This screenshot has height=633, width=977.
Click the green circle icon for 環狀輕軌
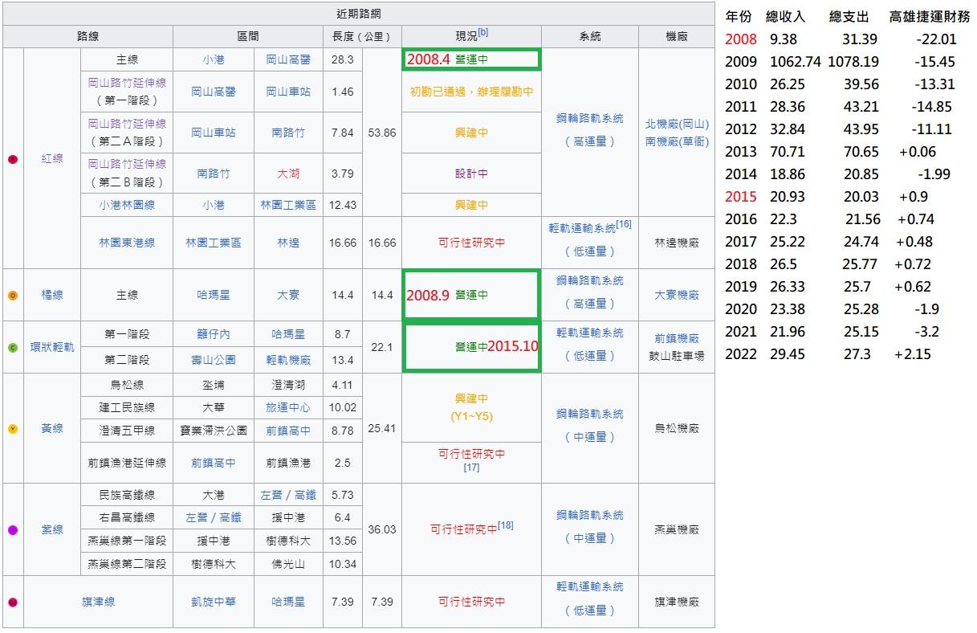coord(13,348)
